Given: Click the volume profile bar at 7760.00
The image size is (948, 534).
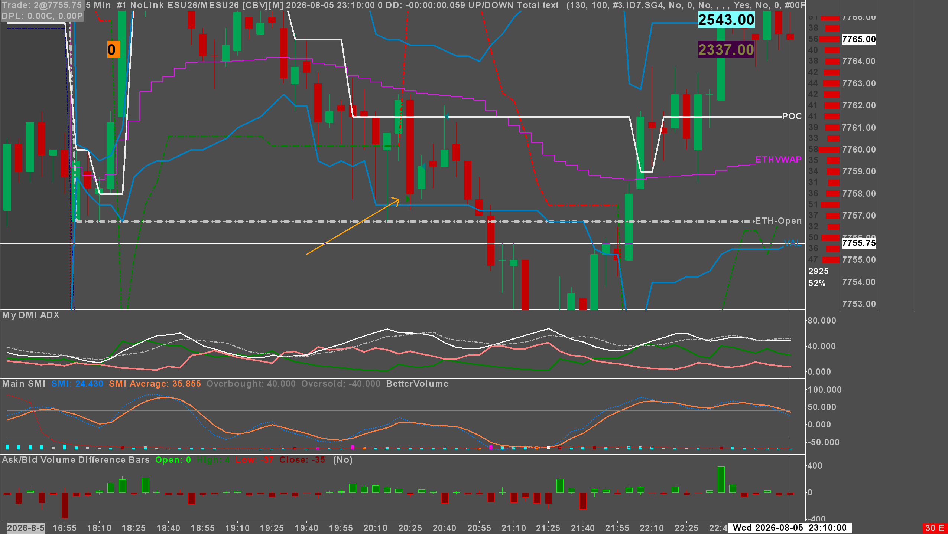Looking at the screenshot, I should pyautogui.click(x=829, y=150).
